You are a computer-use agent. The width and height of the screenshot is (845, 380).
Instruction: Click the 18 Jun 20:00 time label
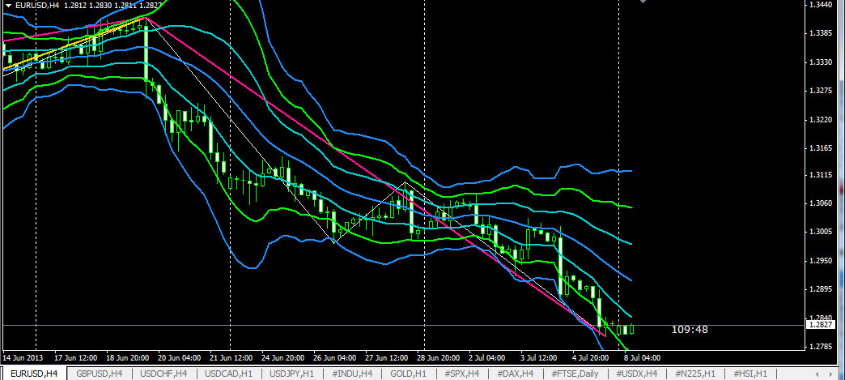[x=128, y=358]
